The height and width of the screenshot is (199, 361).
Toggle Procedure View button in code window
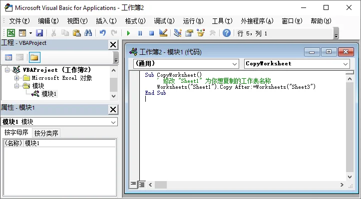(133, 185)
